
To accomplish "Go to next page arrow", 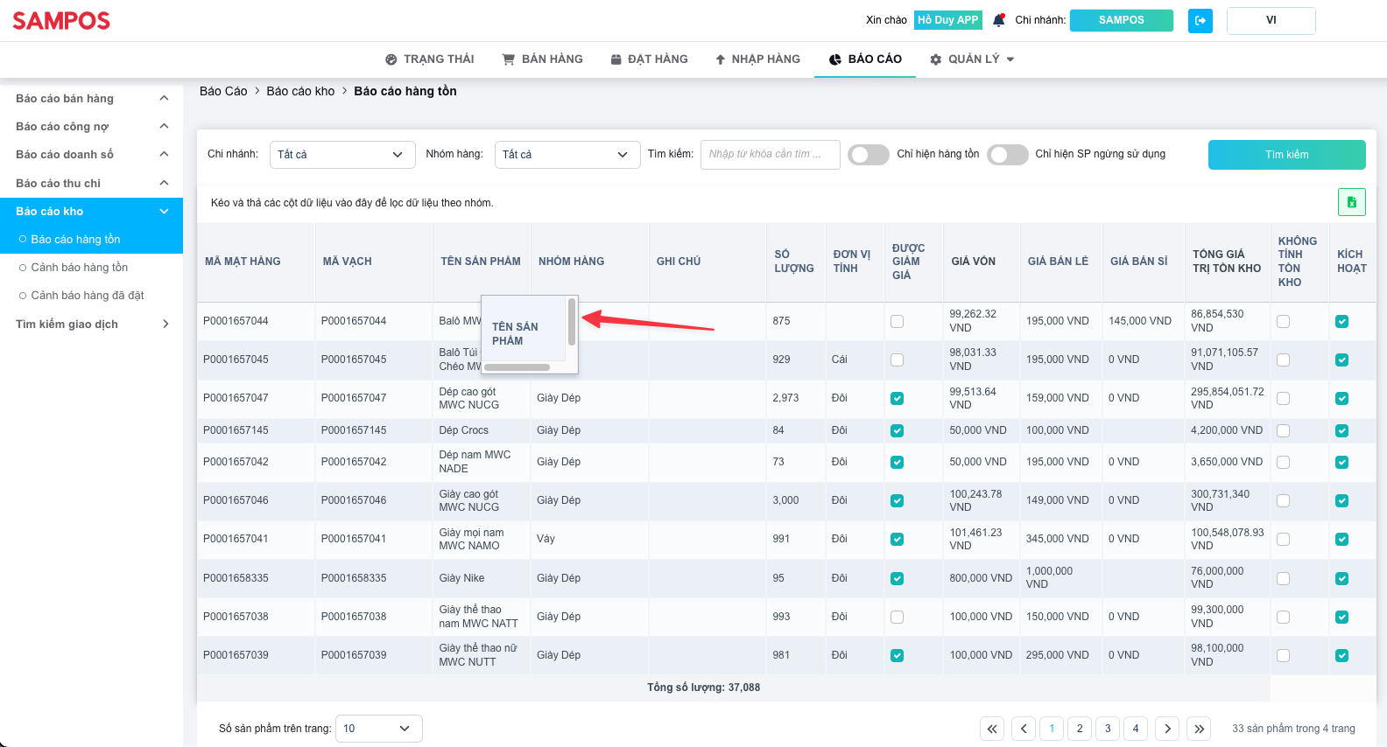I will 1167,729.
